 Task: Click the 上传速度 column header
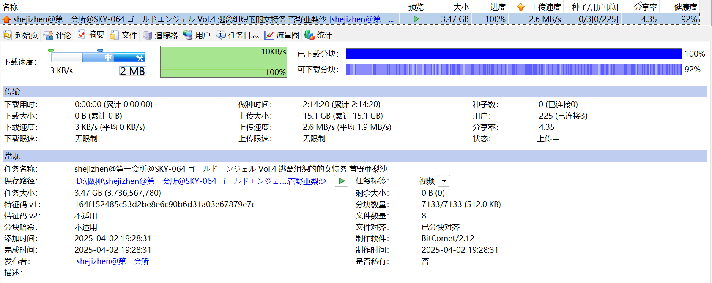(545, 7)
